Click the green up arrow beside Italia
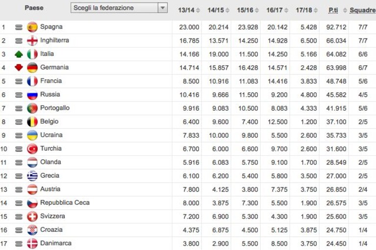 (19, 54)
